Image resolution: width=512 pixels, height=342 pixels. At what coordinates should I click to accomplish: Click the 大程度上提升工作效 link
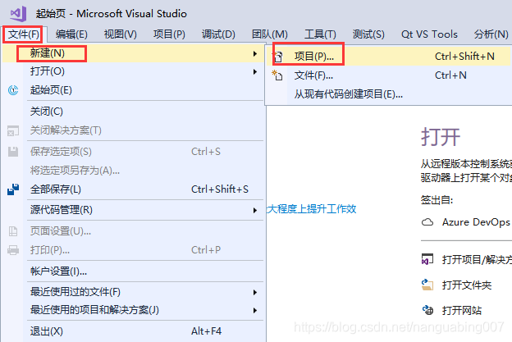point(312,209)
